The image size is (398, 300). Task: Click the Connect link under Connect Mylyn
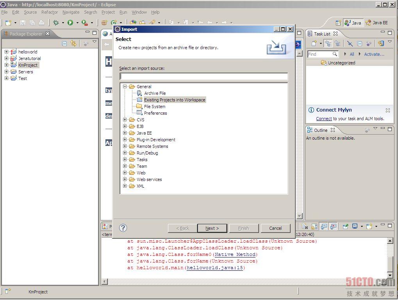[x=324, y=119]
